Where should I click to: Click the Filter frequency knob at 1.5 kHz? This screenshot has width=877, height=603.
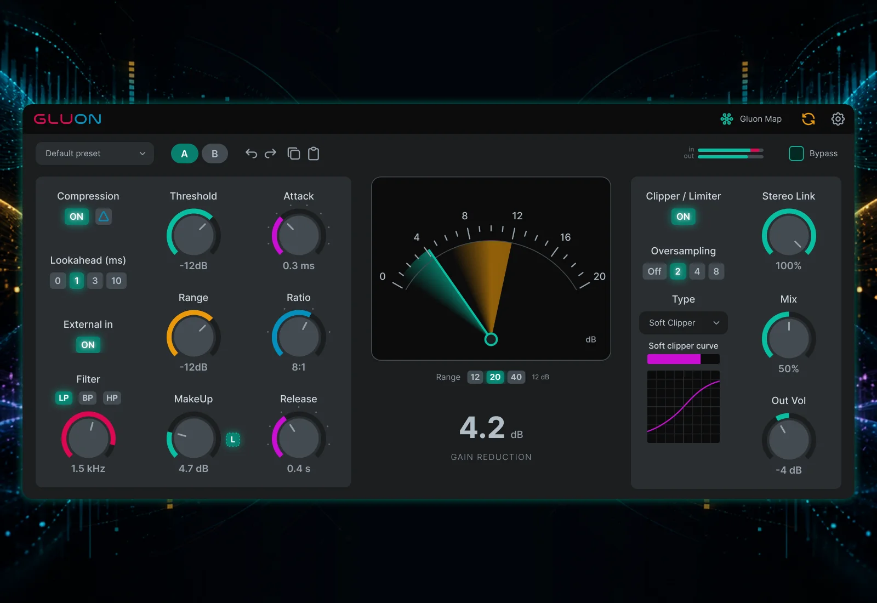click(88, 437)
